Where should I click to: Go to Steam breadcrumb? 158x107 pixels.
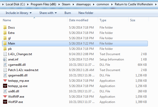[x=66, y=4]
